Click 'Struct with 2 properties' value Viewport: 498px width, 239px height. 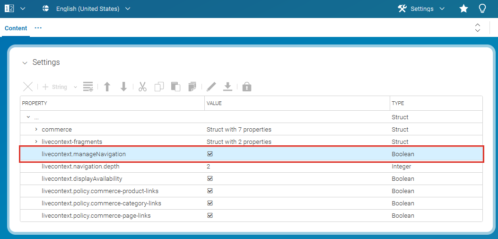pos(239,142)
